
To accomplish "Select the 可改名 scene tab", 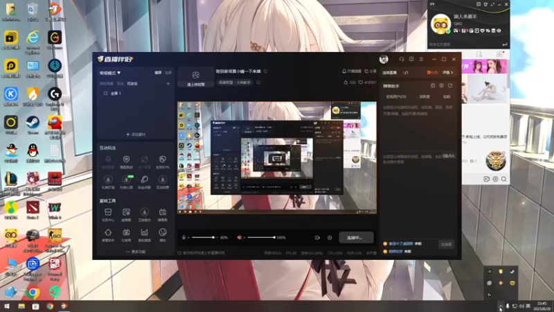I will [x=132, y=84].
